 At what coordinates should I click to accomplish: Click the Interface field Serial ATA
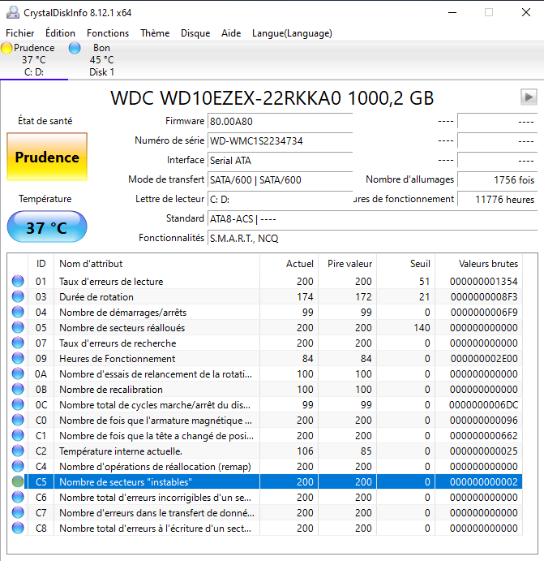(280, 160)
